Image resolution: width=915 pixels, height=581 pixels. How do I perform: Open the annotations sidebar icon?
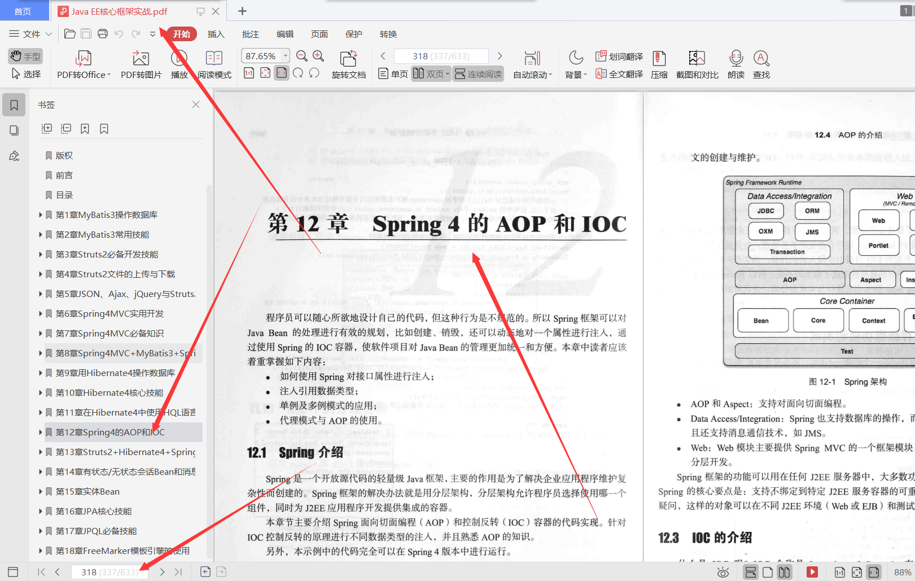pos(14,156)
